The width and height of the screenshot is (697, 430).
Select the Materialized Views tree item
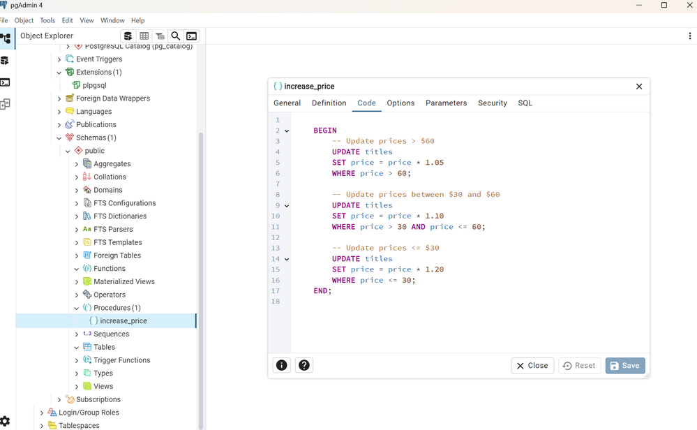[123, 282]
